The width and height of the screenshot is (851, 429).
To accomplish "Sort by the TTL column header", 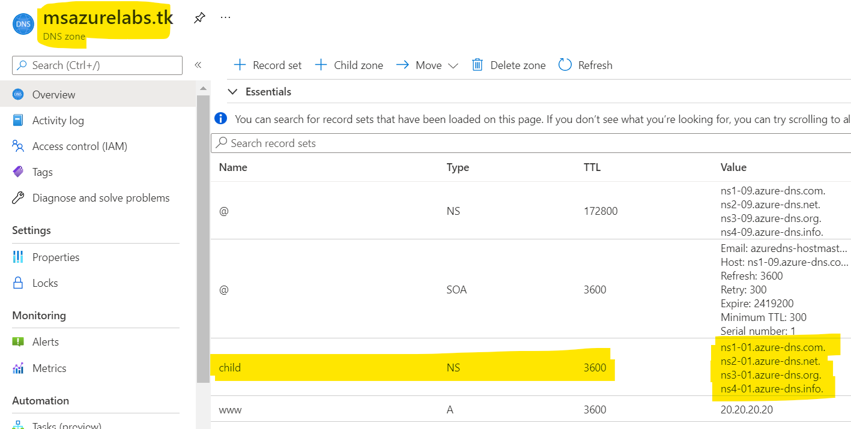I will tap(592, 167).
